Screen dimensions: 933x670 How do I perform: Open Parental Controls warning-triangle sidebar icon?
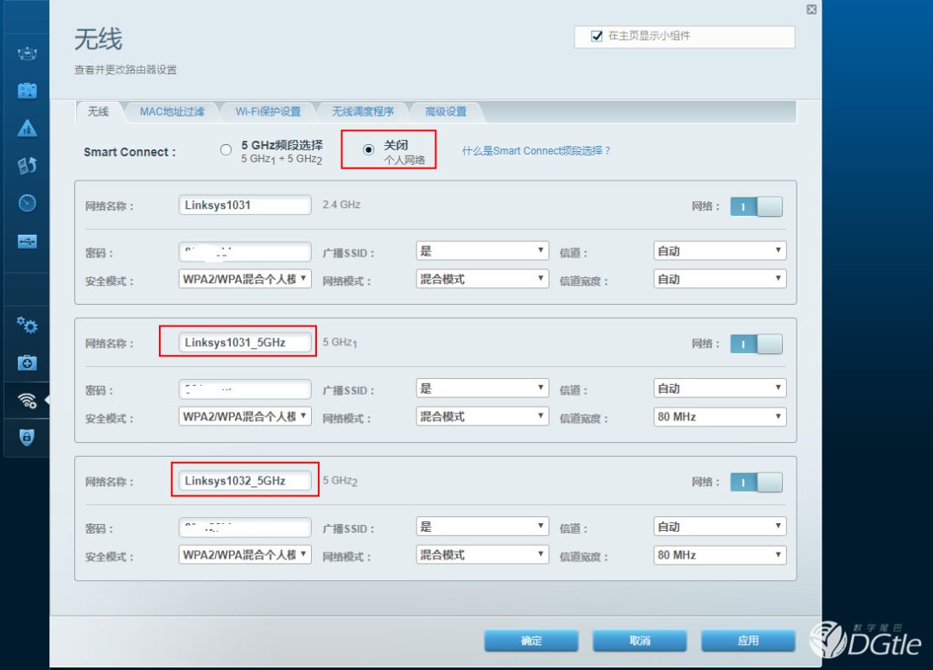point(28,128)
